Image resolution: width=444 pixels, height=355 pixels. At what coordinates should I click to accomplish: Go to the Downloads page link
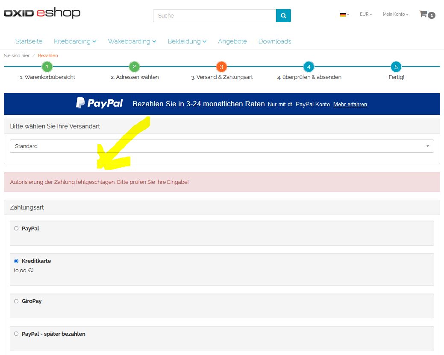coord(274,41)
